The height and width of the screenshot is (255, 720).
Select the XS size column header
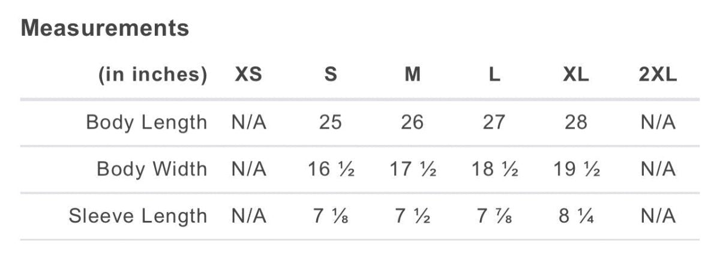coord(248,75)
